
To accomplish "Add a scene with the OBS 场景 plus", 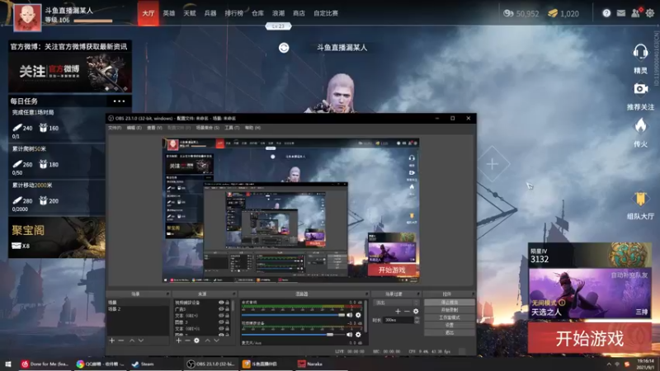I will coord(112,340).
